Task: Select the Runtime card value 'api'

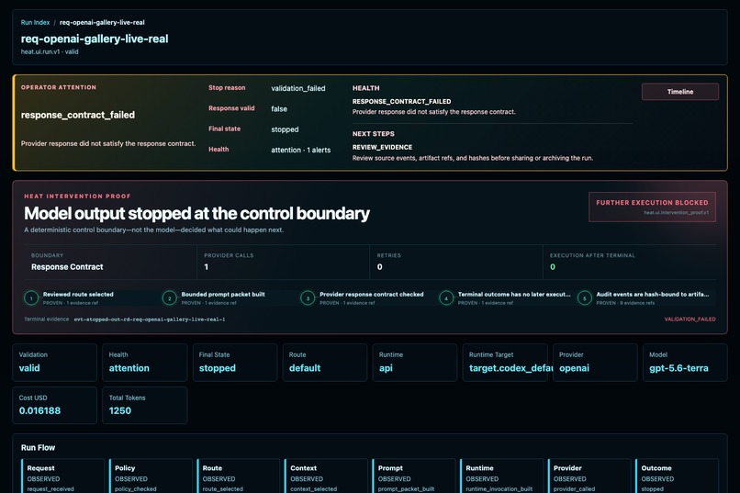Action: (386, 368)
